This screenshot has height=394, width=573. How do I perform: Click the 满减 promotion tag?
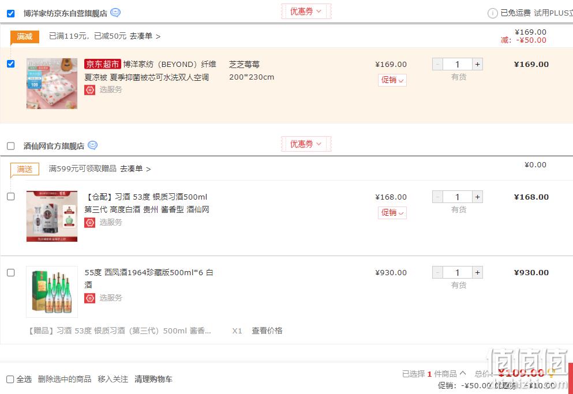(x=24, y=36)
